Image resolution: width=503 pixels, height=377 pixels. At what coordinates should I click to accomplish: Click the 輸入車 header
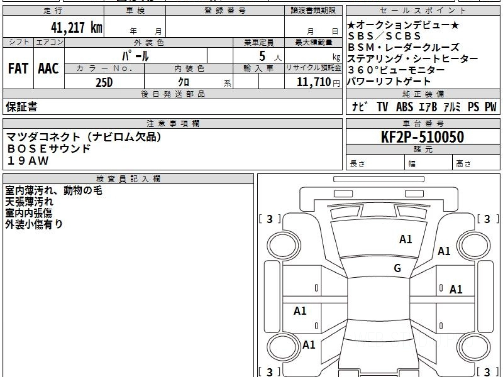tap(259, 68)
